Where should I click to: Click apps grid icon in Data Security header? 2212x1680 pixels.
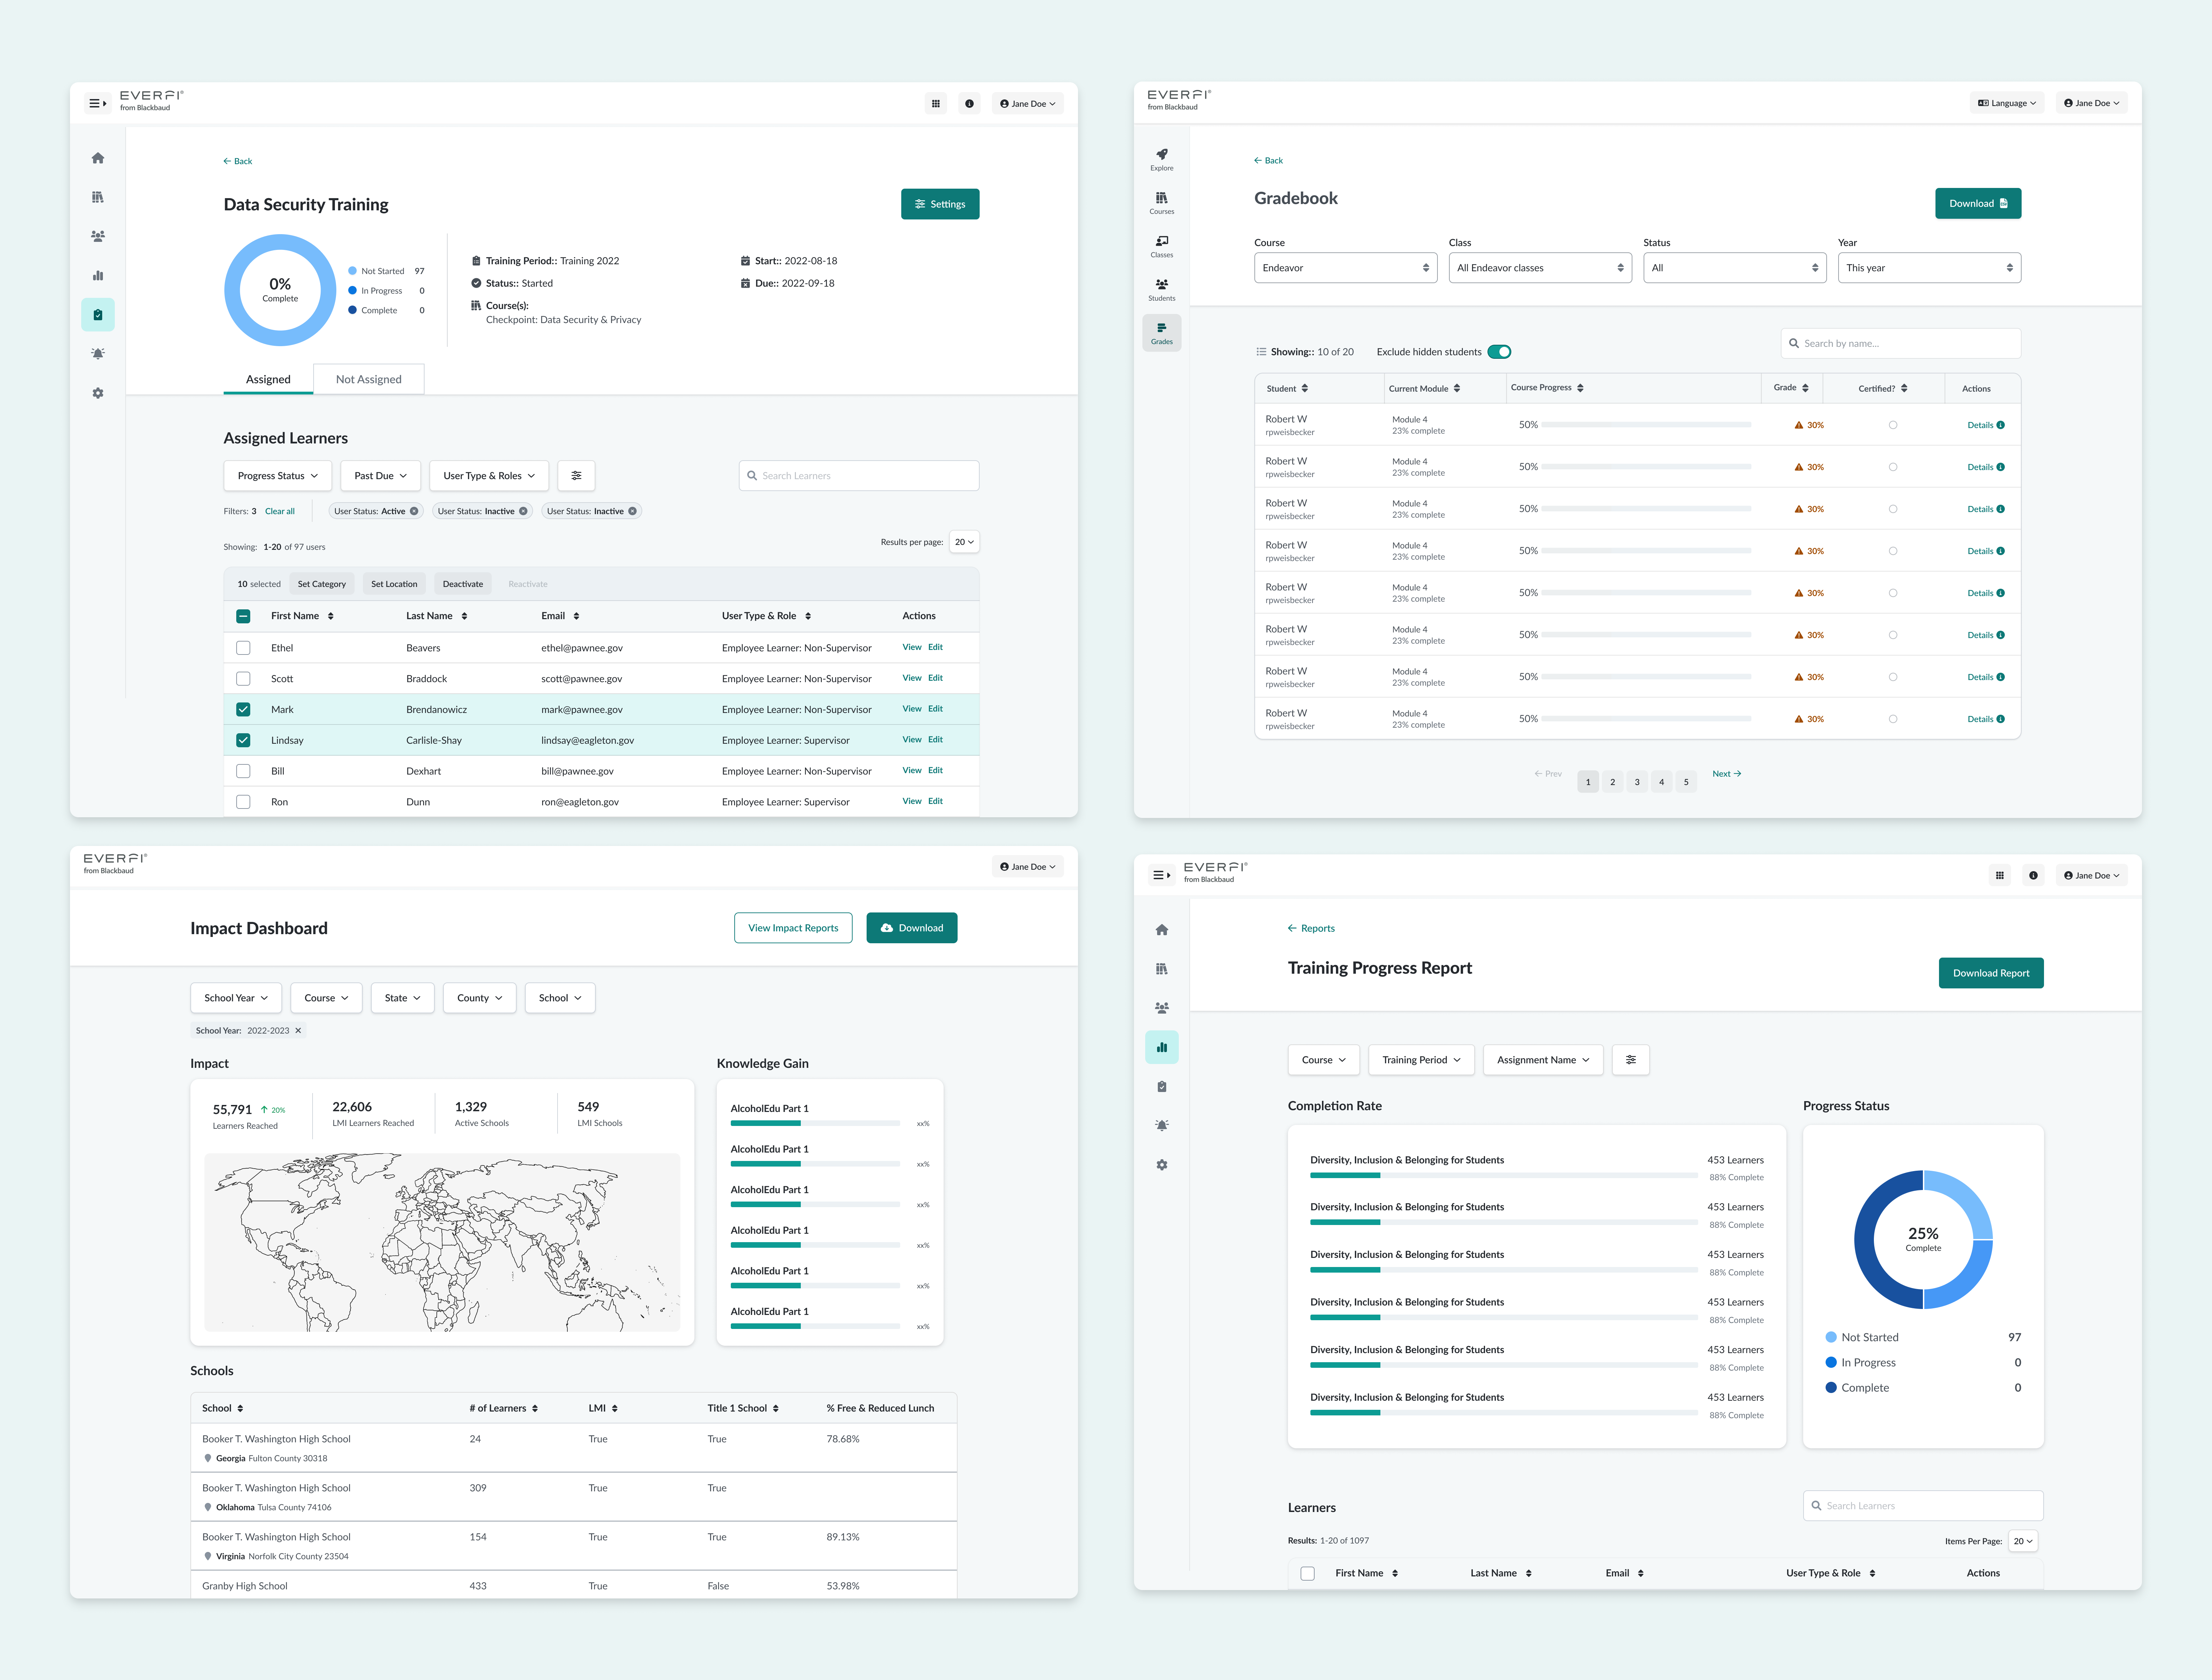point(936,104)
